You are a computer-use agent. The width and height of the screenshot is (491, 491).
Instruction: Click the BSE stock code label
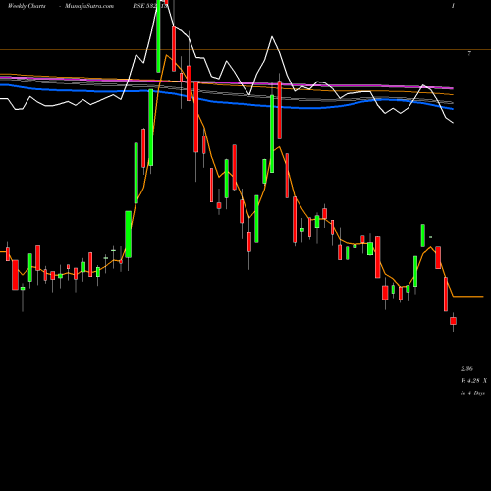pyautogui.click(x=150, y=6)
